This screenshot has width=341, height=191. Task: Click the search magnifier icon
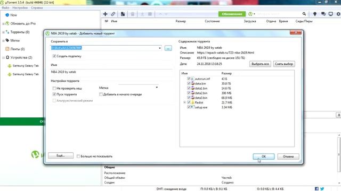[304, 14]
